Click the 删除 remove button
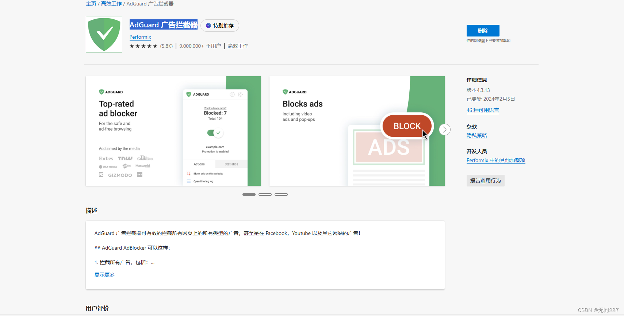Image resolution: width=624 pixels, height=316 pixels. click(483, 31)
